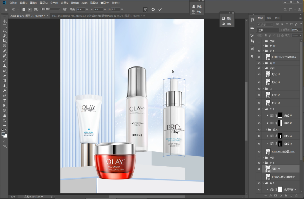Select the Horizontal Type tool

point(4,101)
